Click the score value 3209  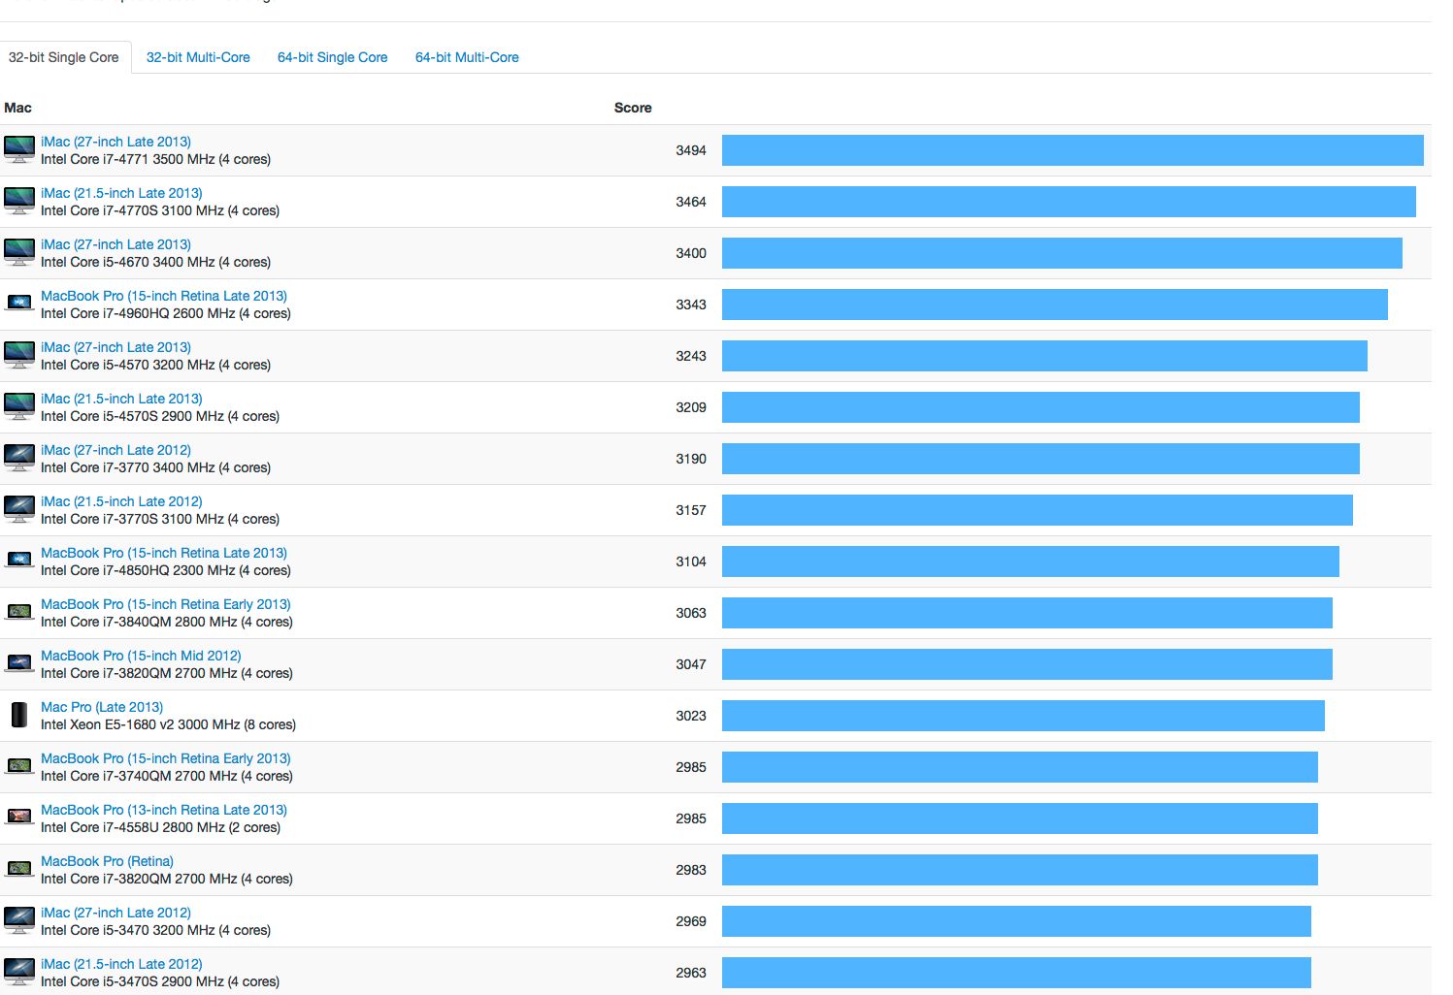click(x=691, y=407)
